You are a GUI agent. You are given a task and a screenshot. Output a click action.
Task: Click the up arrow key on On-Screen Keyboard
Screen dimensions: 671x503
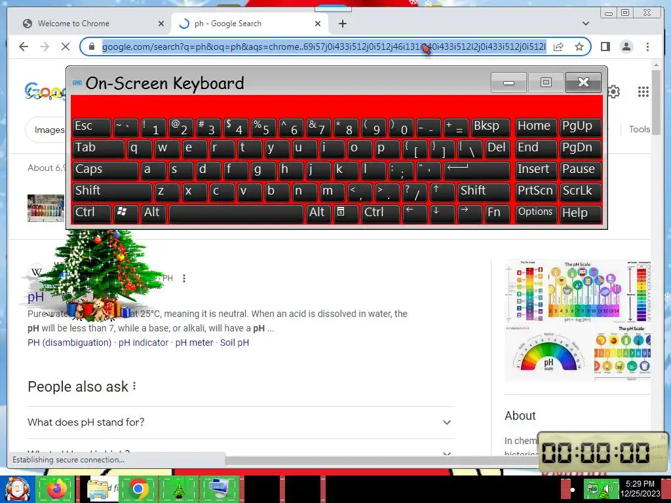point(442,191)
